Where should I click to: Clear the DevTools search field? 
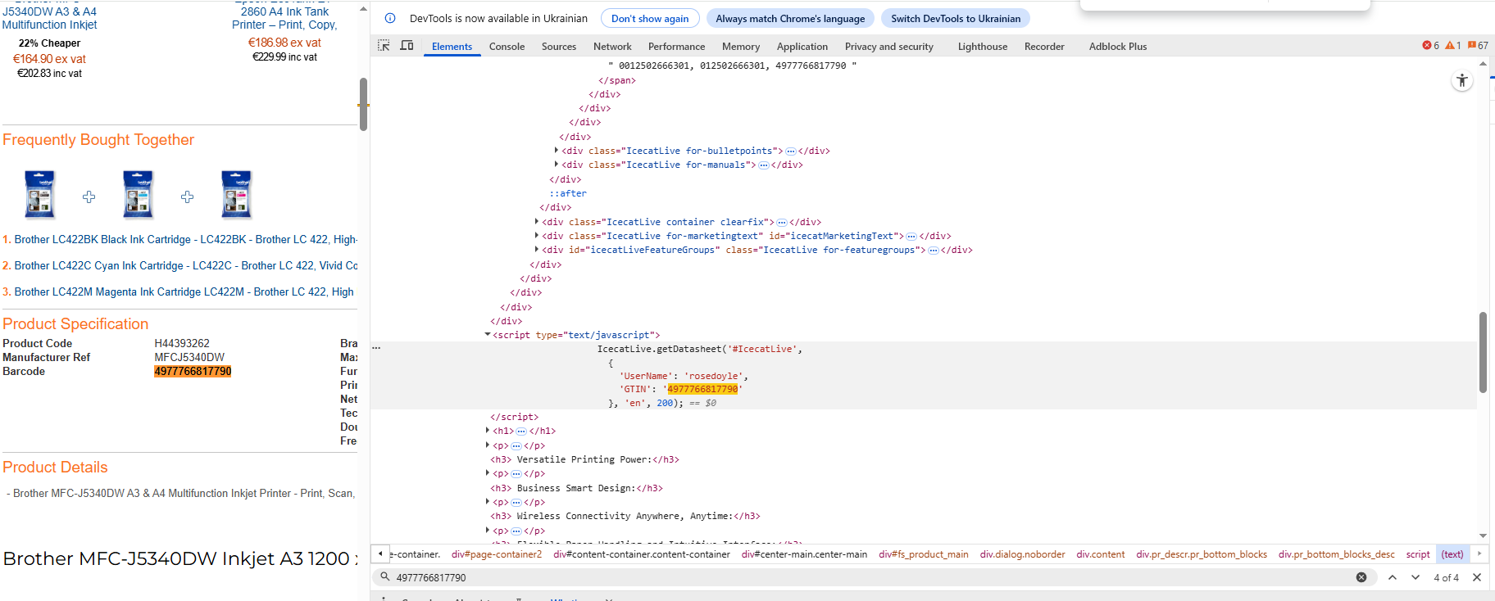pyautogui.click(x=1361, y=577)
